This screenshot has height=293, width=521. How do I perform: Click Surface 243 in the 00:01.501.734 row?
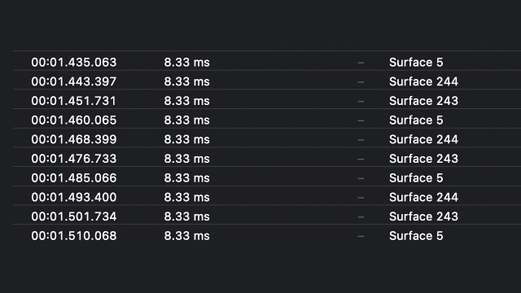click(x=423, y=216)
